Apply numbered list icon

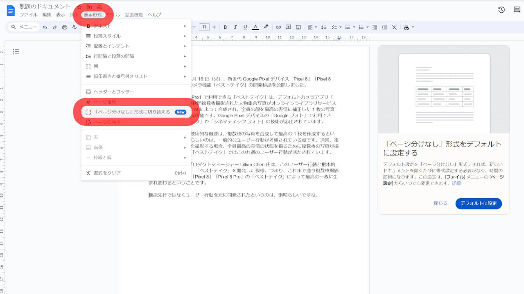(x=361, y=27)
